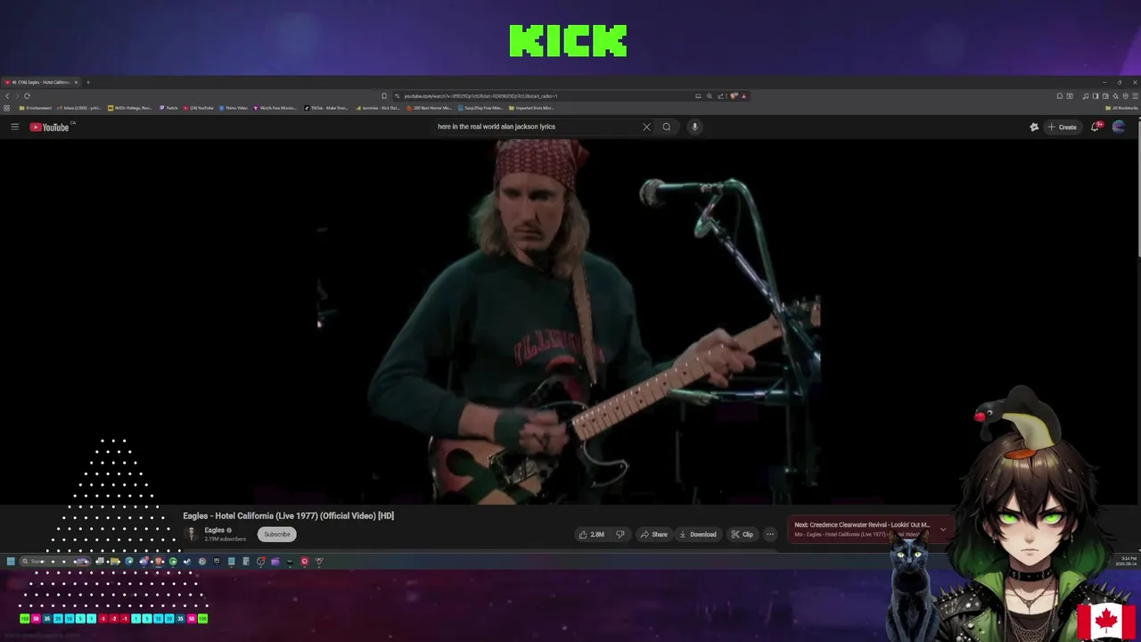Click the browser address bar URL
This screenshot has width=1141, height=642.
(480, 96)
